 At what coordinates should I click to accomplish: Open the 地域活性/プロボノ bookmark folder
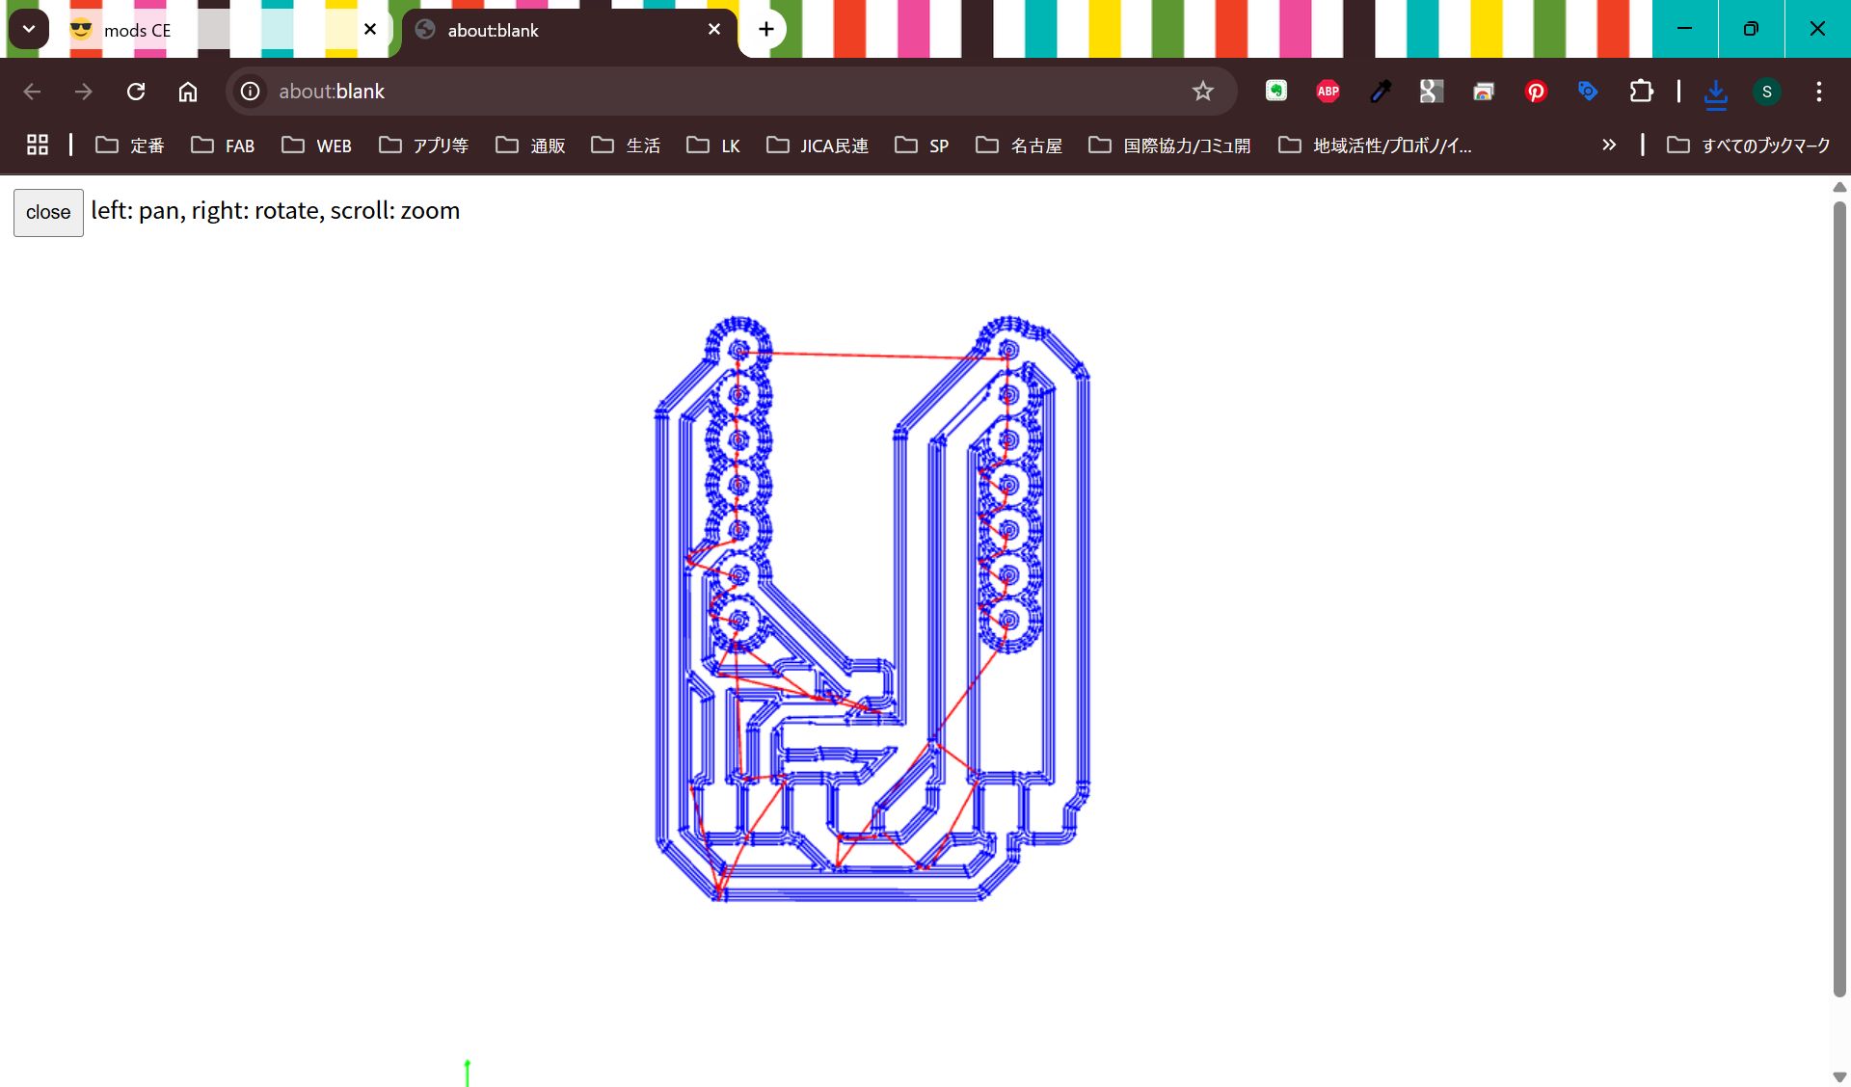1375,146
